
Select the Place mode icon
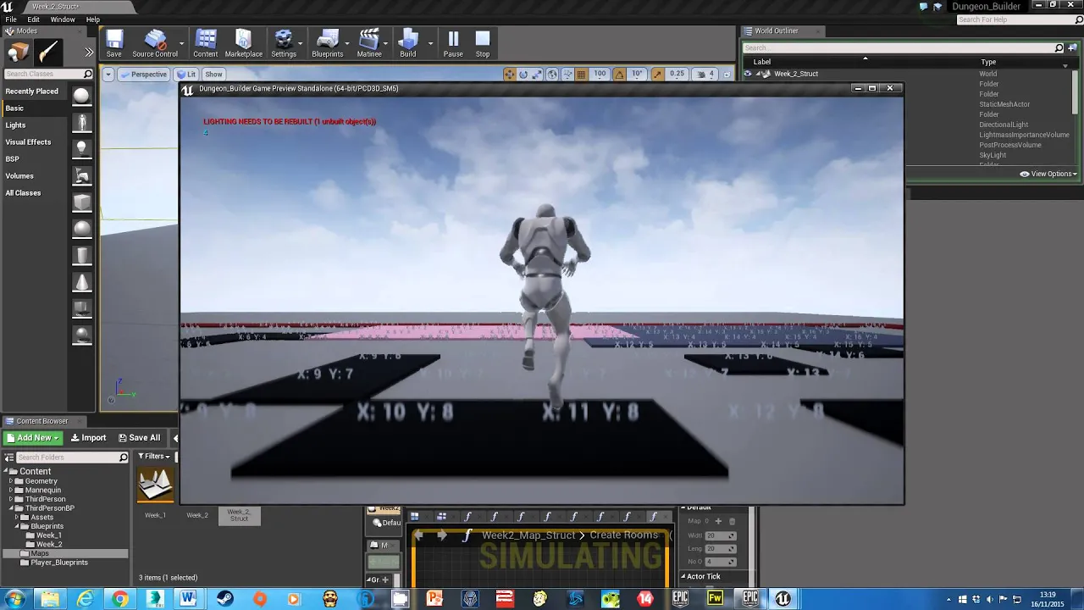pyautogui.click(x=18, y=53)
